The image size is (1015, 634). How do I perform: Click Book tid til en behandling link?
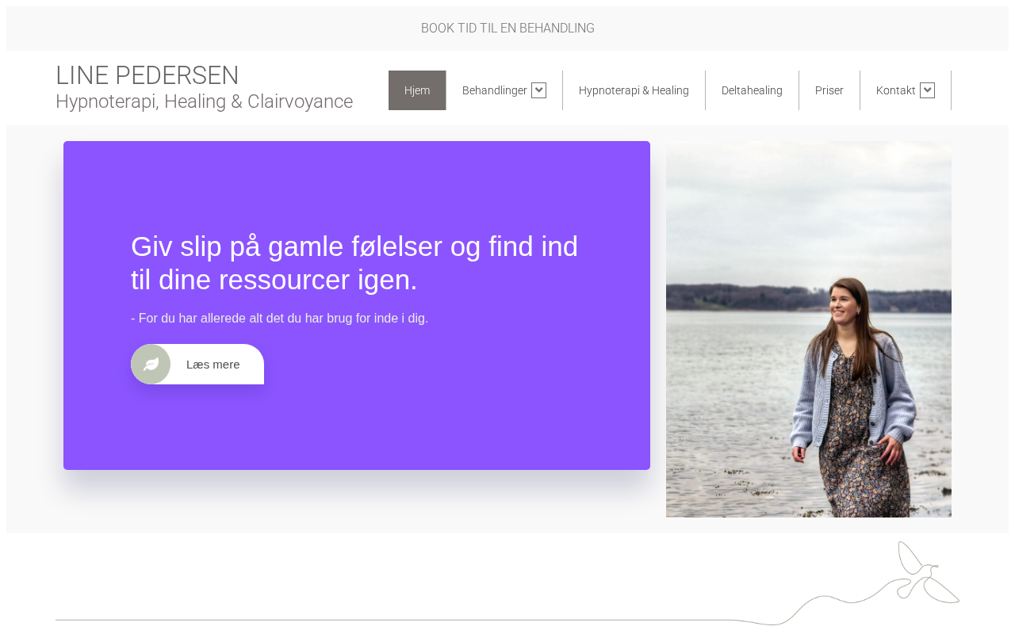(507, 29)
